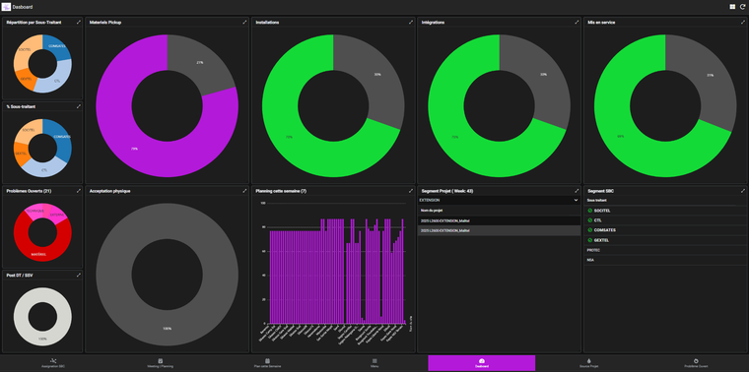
Task: Maximize the Mis en service panel
Action: pyautogui.click(x=743, y=22)
